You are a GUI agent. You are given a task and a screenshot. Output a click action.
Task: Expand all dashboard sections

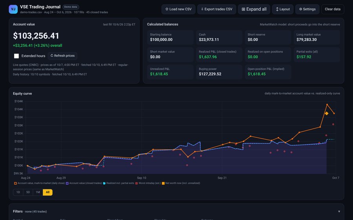tap(254, 9)
